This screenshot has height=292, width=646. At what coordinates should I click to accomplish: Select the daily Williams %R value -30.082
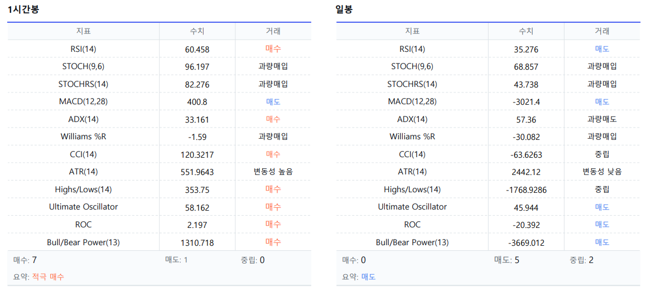526,138
